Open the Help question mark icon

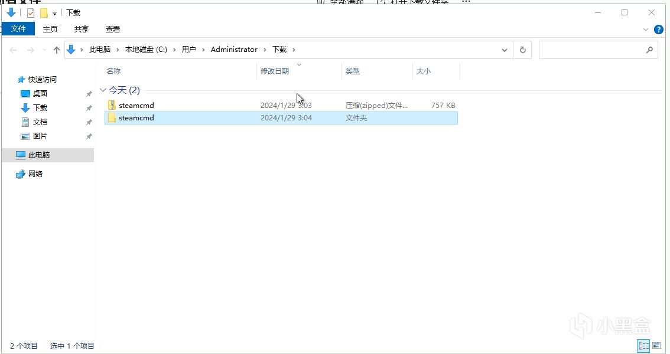658,29
